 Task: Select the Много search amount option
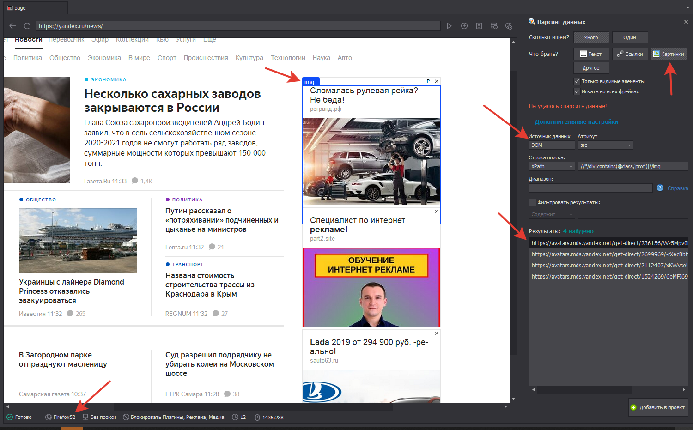(590, 37)
